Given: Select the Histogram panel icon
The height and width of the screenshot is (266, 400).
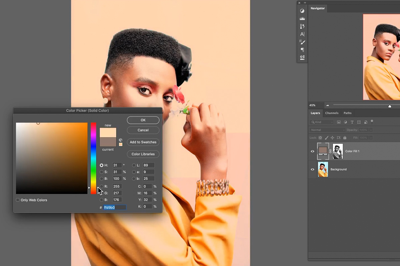Looking at the screenshot, I should pyautogui.click(x=302, y=18).
